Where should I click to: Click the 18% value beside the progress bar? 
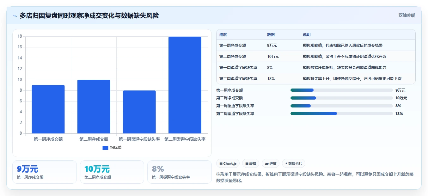pos(399,113)
